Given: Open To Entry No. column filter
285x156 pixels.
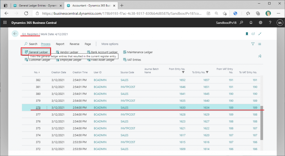Looking at the screenshot, I should click(x=207, y=72).
